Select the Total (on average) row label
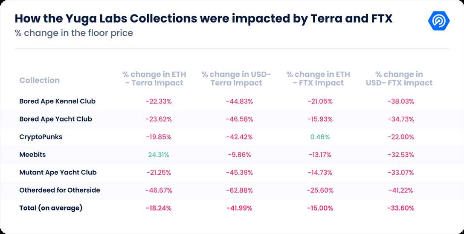This screenshot has width=464, height=234. tap(51, 208)
